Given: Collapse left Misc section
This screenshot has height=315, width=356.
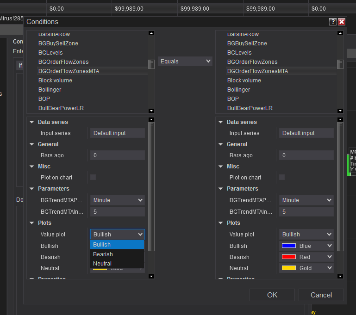Looking at the screenshot, I should click(x=32, y=167).
